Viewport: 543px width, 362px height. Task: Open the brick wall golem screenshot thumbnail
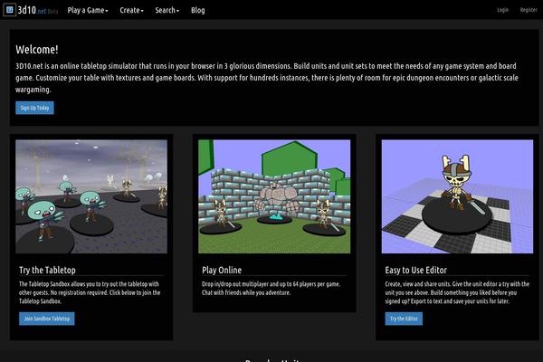coord(274,196)
